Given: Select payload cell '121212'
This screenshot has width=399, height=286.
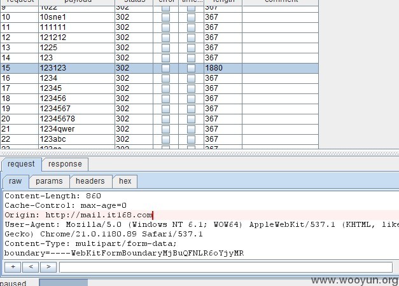Looking at the screenshot, I should [76, 37].
